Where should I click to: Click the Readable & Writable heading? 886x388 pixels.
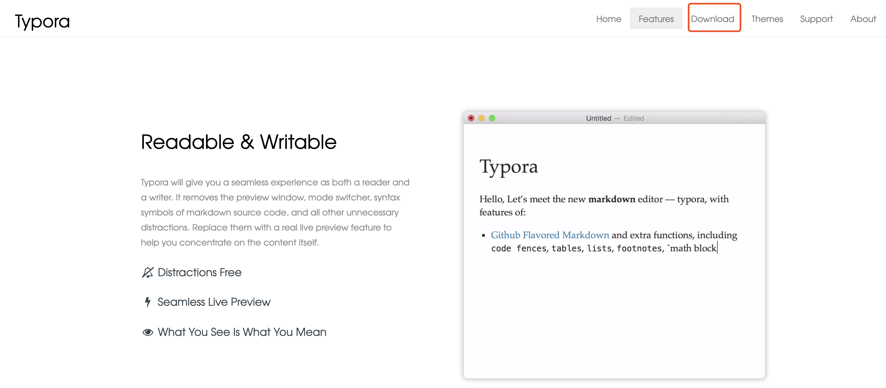[x=238, y=142]
